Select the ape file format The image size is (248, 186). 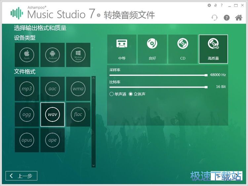53,140
